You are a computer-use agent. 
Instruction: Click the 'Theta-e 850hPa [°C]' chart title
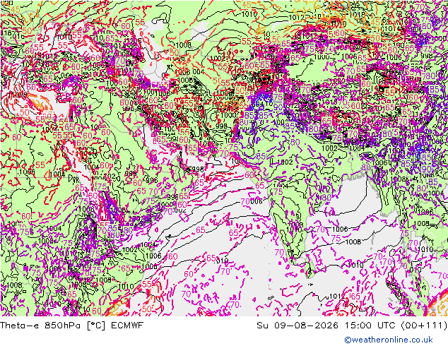click(x=53, y=325)
